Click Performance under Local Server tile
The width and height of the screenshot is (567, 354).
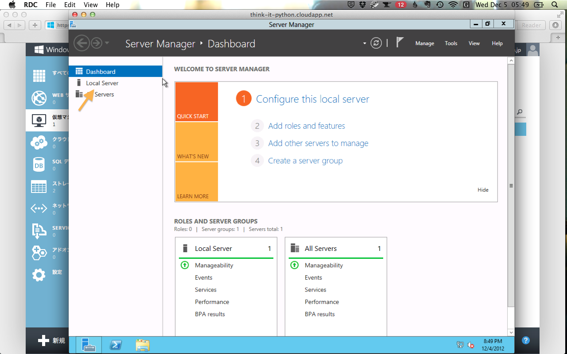click(x=212, y=302)
